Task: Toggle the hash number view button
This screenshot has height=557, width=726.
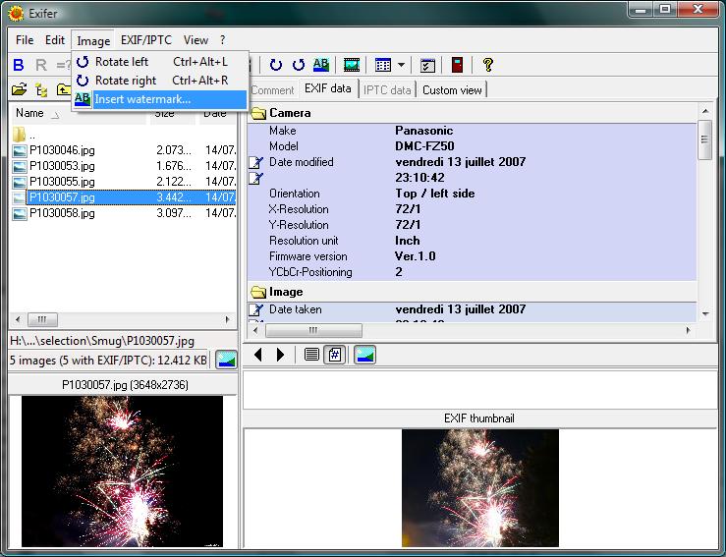Action: [335, 355]
